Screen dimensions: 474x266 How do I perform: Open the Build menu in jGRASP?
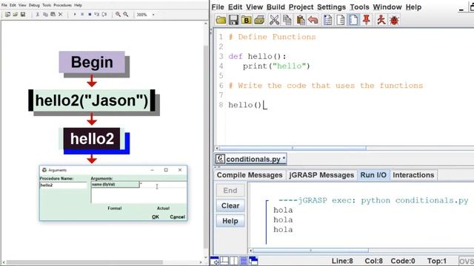point(276,7)
